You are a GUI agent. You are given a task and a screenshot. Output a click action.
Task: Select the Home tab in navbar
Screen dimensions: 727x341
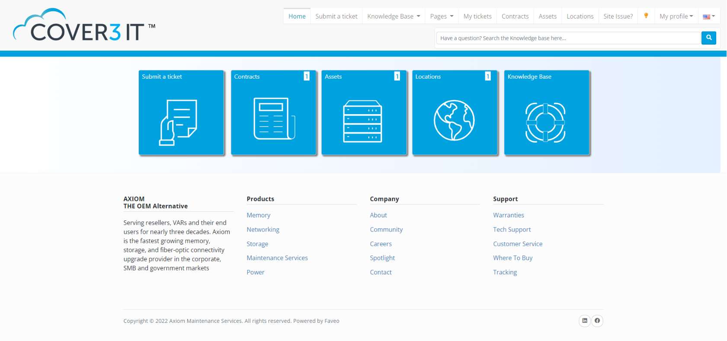tap(297, 16)
